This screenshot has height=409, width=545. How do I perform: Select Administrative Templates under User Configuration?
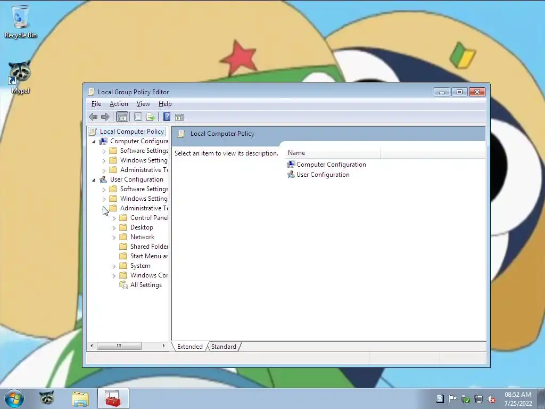coord(144,208)
